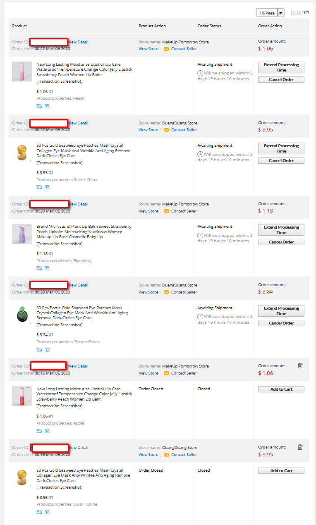This screenshot has width=316, height=525.
Task: Click truck icon under China + Green eye mask
Action: (39, 349)
